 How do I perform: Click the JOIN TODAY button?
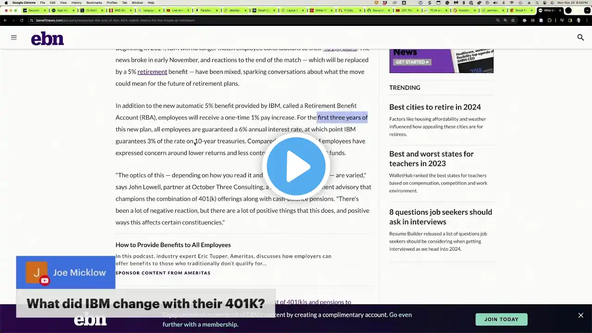501,319
